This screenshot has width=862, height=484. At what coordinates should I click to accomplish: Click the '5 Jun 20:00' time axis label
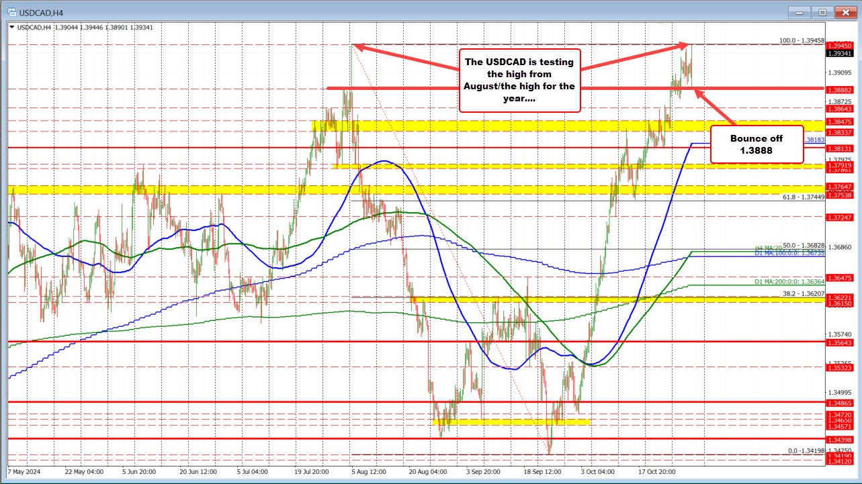coord(140,471)
